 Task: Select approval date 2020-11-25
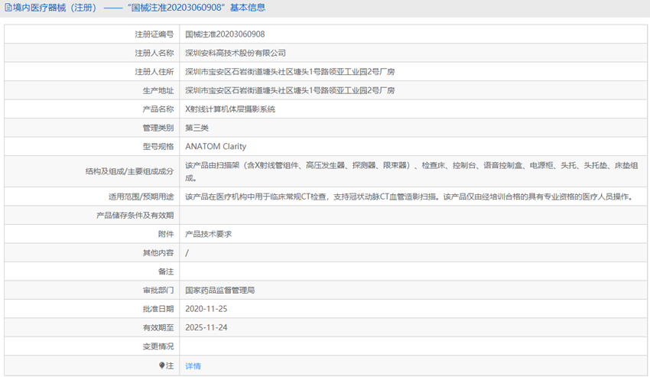click(206, 309)
